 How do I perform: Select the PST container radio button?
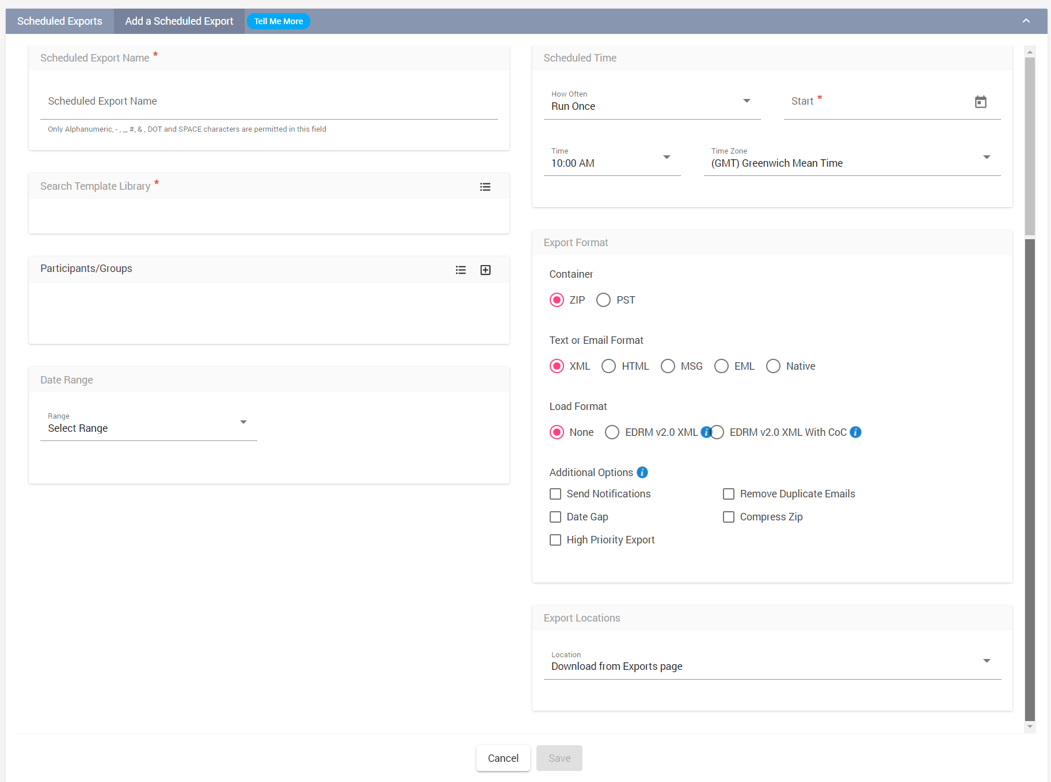pyautogui.click(x=603, y=300)
